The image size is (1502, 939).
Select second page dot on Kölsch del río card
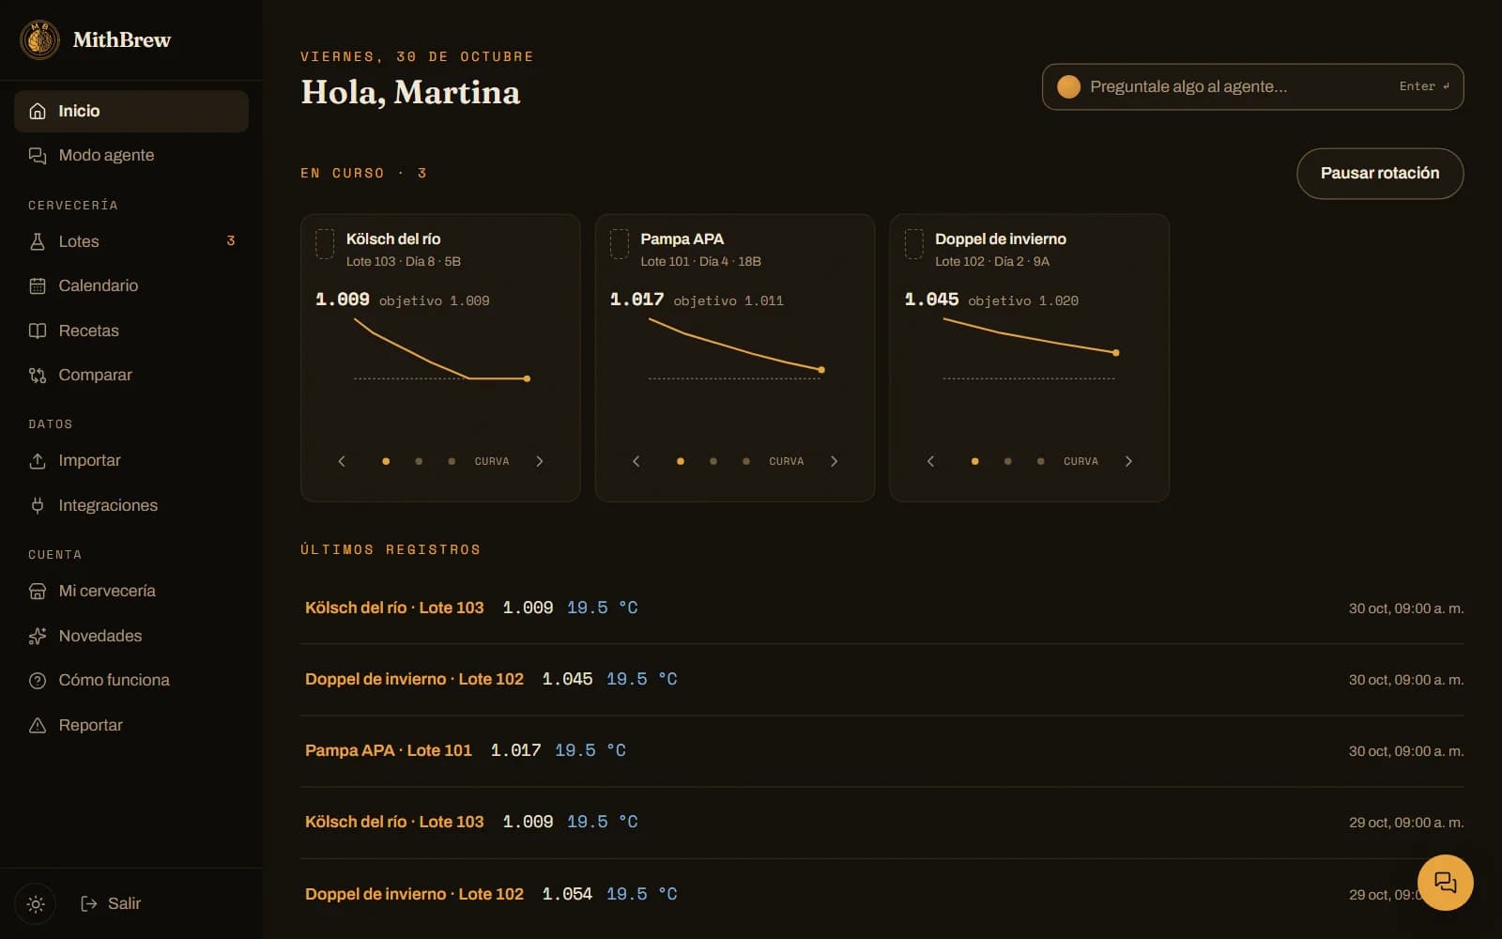(x=419, y=461)
